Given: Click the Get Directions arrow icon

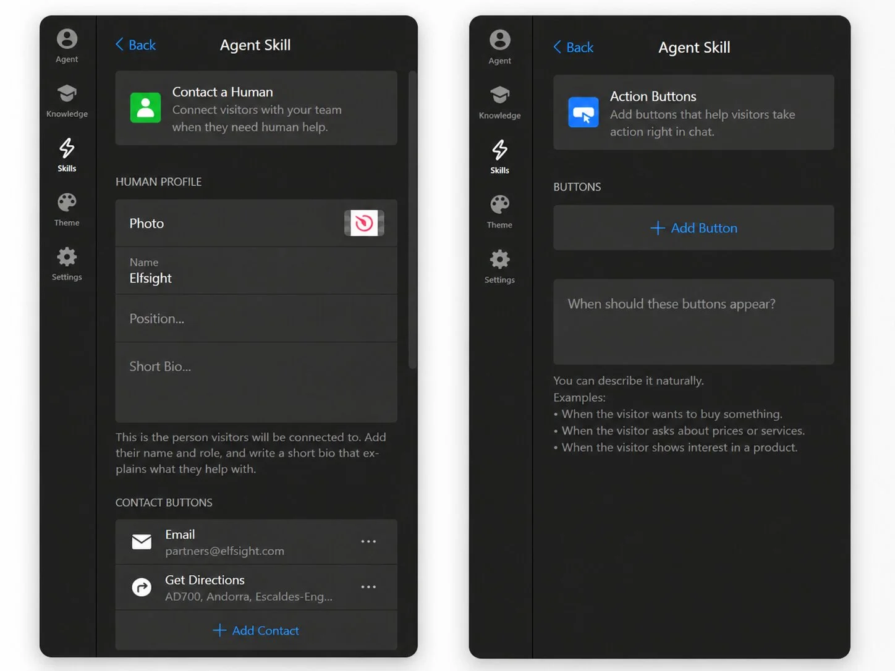Looking at the screenshot, I should (142, 587).
